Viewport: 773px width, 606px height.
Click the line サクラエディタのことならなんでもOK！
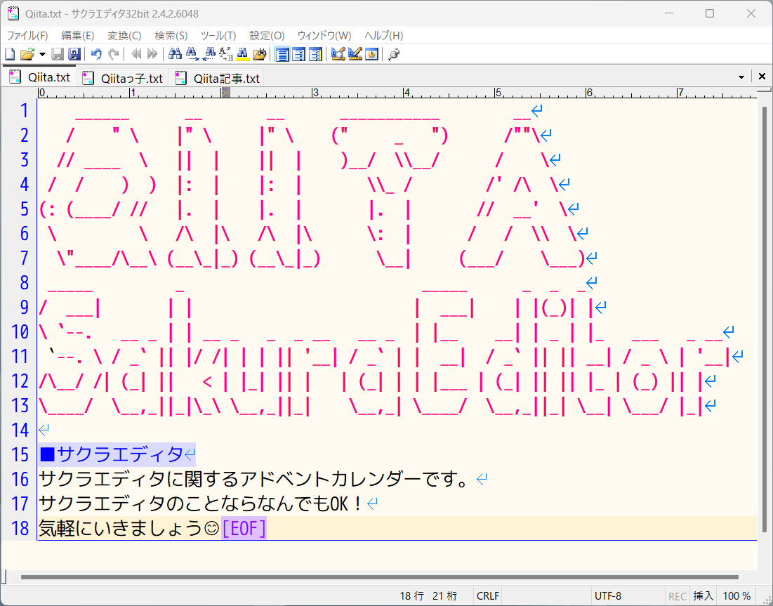click(201, 504)
